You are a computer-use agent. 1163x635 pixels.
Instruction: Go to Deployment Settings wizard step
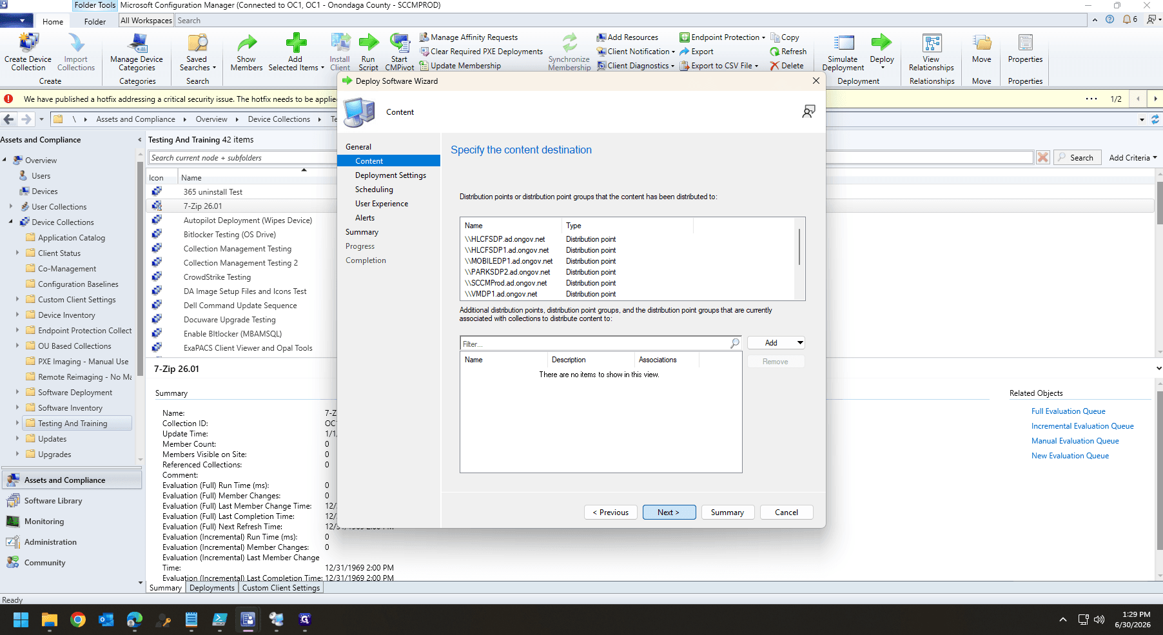[x=390, y=175]
